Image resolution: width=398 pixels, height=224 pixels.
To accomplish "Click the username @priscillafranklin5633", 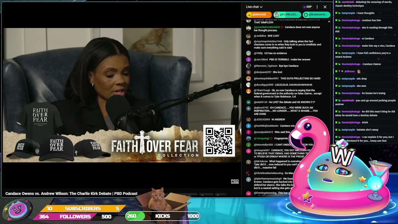I will pos(266,27).
